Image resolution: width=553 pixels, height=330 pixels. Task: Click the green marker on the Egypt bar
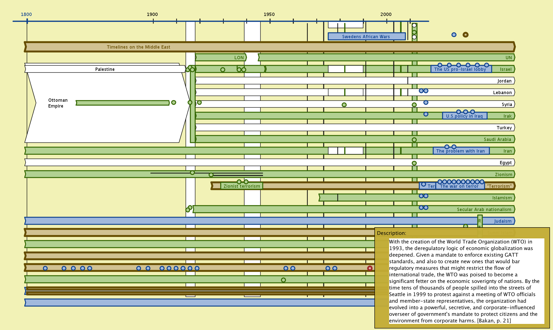pyautogui.click(x=414, y=163)
